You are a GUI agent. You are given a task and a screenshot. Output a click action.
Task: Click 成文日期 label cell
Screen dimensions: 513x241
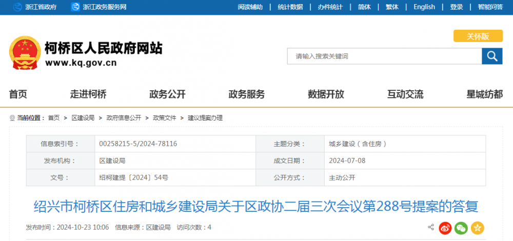(290, 160)
